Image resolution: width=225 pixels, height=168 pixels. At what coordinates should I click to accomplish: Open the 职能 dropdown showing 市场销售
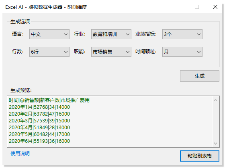111,52
